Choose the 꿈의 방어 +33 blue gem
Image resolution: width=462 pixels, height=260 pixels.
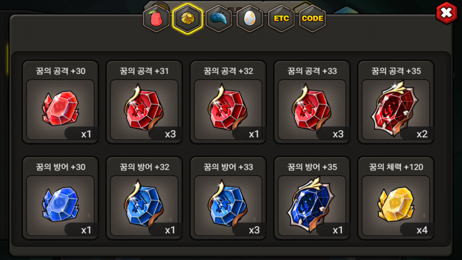tap(228, 198)
